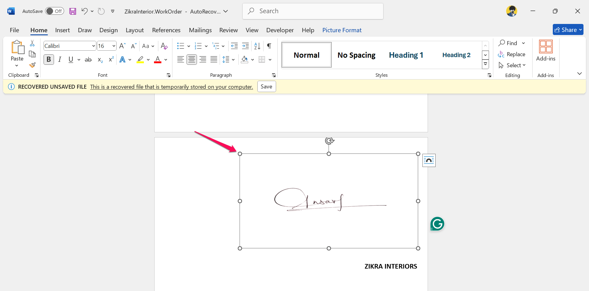Click in the Search box
Screen dimensions: 589x291
tap(313, 11)
